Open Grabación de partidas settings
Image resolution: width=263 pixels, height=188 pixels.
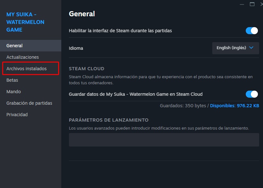(31, 103)
